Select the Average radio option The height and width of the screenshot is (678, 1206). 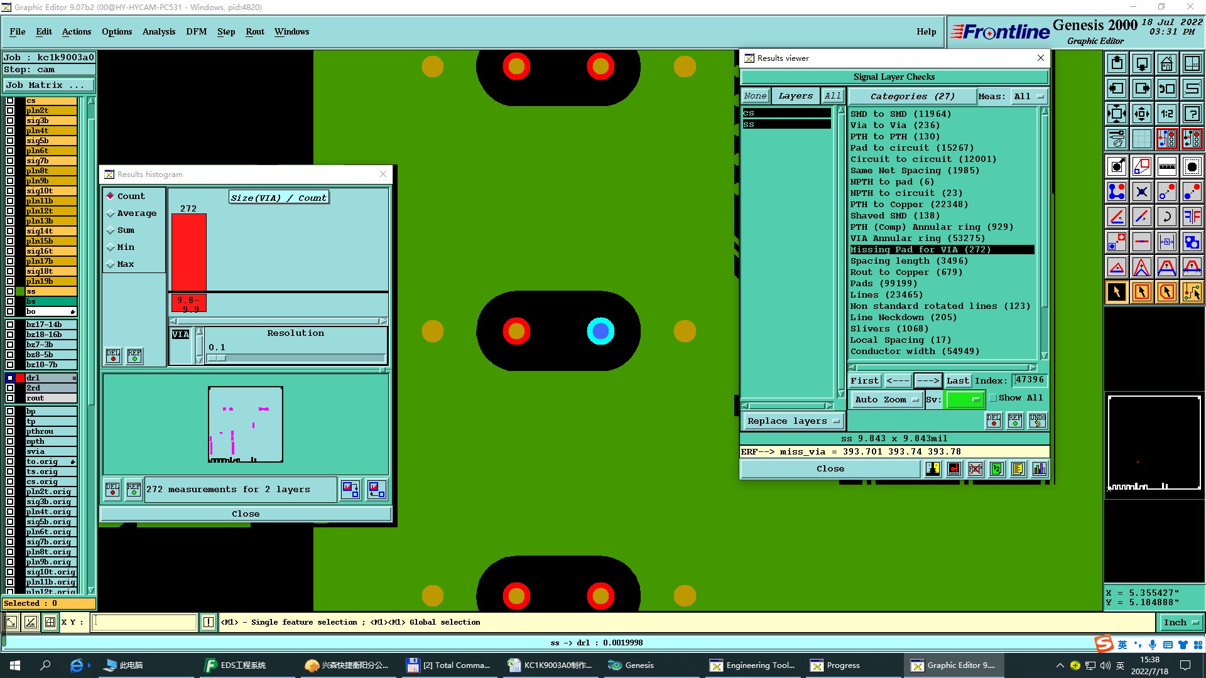coord(111,213)
